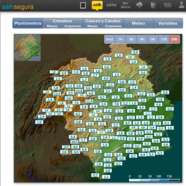The width and height of the screenshot is (186, 186).
Task: Switch to the Variables tab
Action: pyautogui.click(x=168, y=23)
